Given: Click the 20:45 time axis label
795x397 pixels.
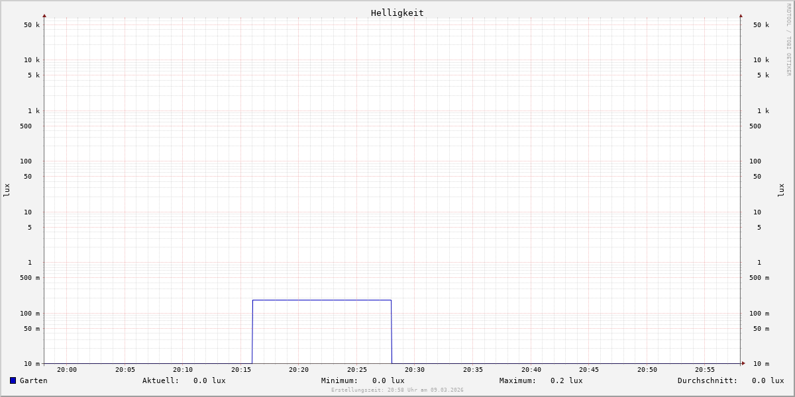Looking at the screenshot, I should click(x=589, y=370).
